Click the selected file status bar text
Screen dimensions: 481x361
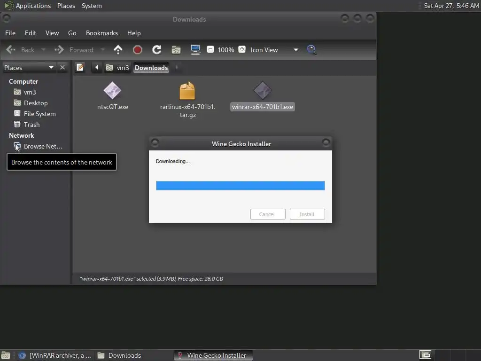151,279
